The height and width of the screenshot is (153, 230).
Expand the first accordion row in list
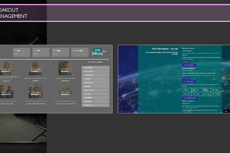[x=95, y=68]
